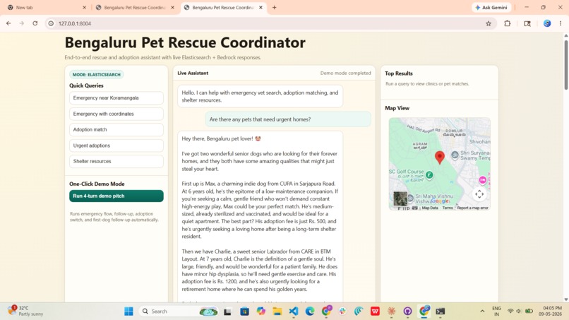The height and width of the screenshot is (320, 569).
Task: Run the Emergency near Koramangala quick query
Action: click(x=116, y=98)
